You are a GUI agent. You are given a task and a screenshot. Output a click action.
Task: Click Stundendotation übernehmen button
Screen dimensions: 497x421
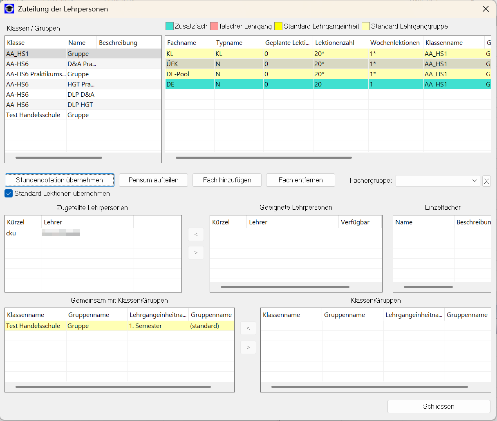60,180
